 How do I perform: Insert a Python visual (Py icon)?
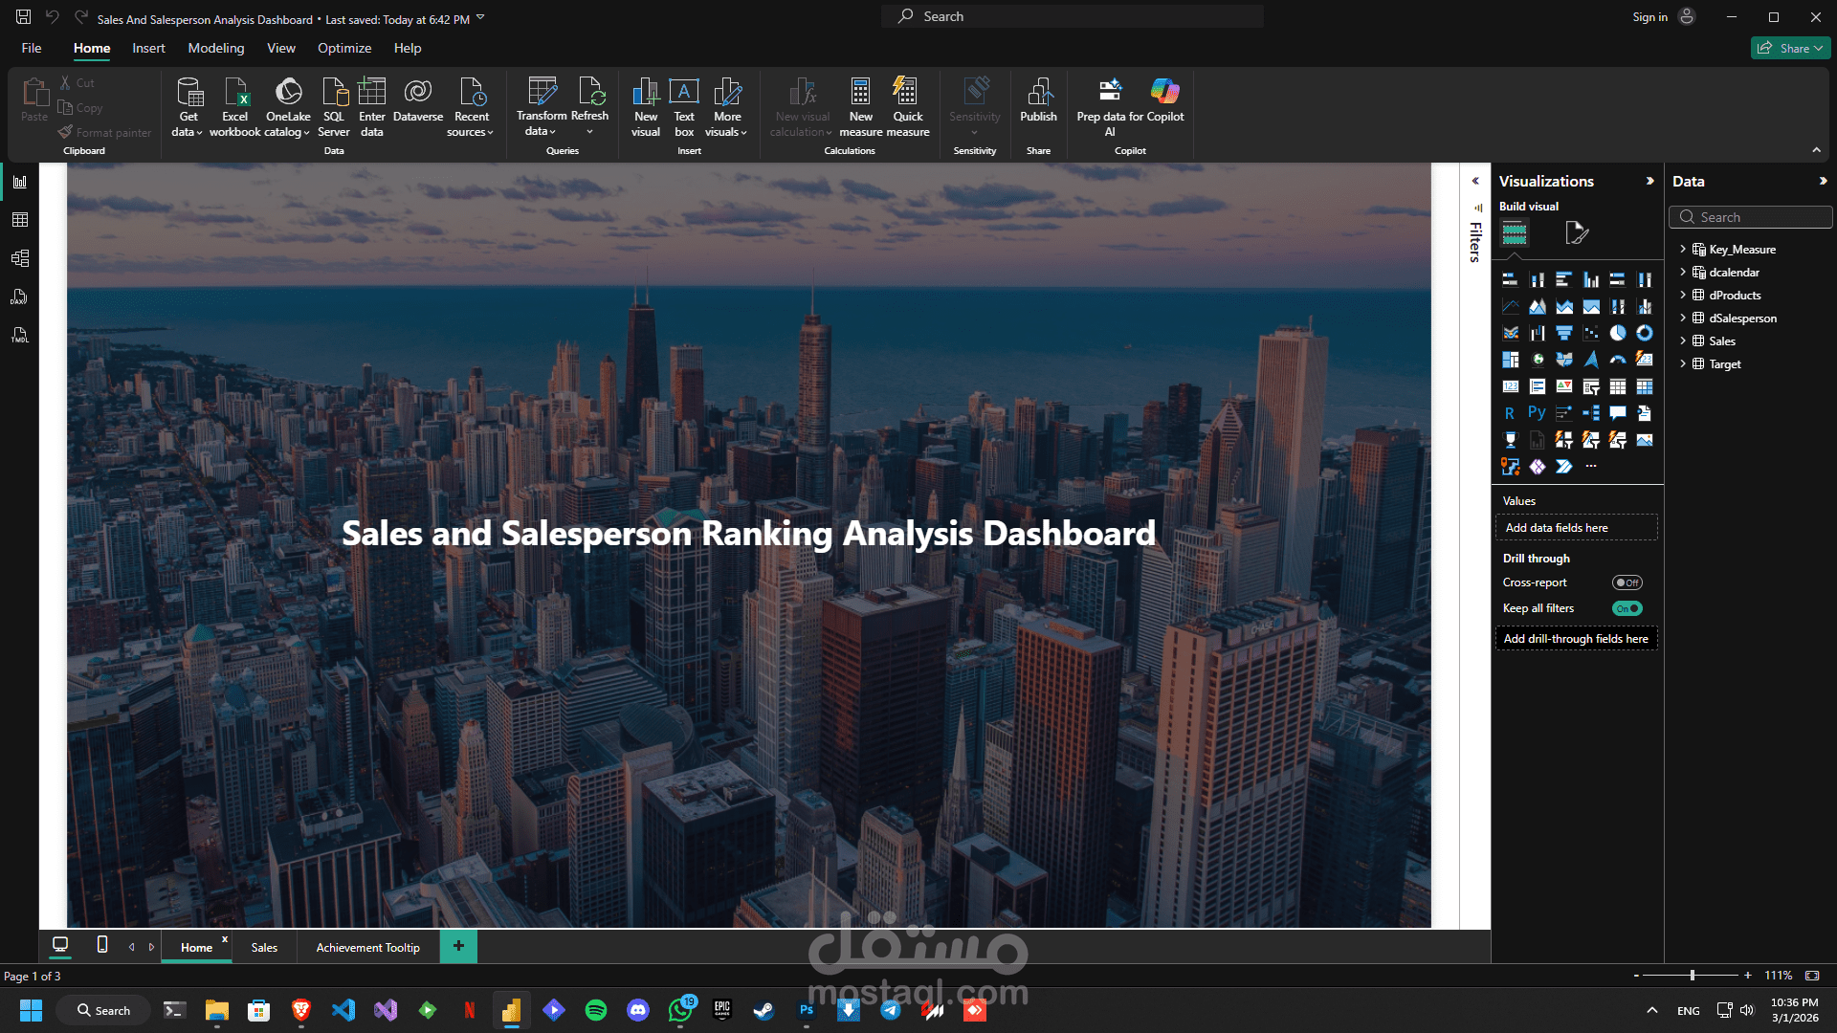coord(1537,413)
